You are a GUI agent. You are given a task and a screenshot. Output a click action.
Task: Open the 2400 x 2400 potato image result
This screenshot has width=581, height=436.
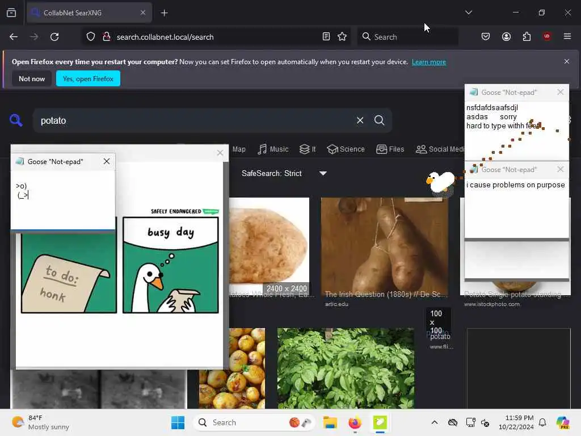coord(269,246)
